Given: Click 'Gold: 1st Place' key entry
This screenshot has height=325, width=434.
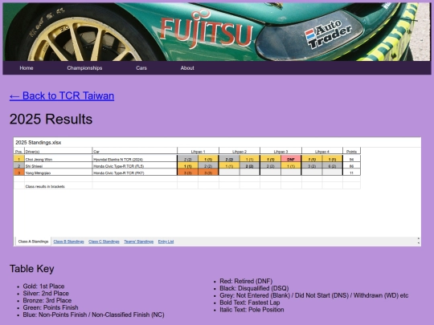Looking at the screenshot, I should tap(43, 286).
